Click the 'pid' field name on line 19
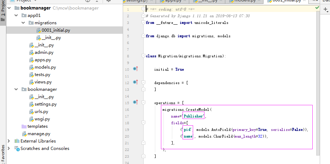 pos(188,130)
